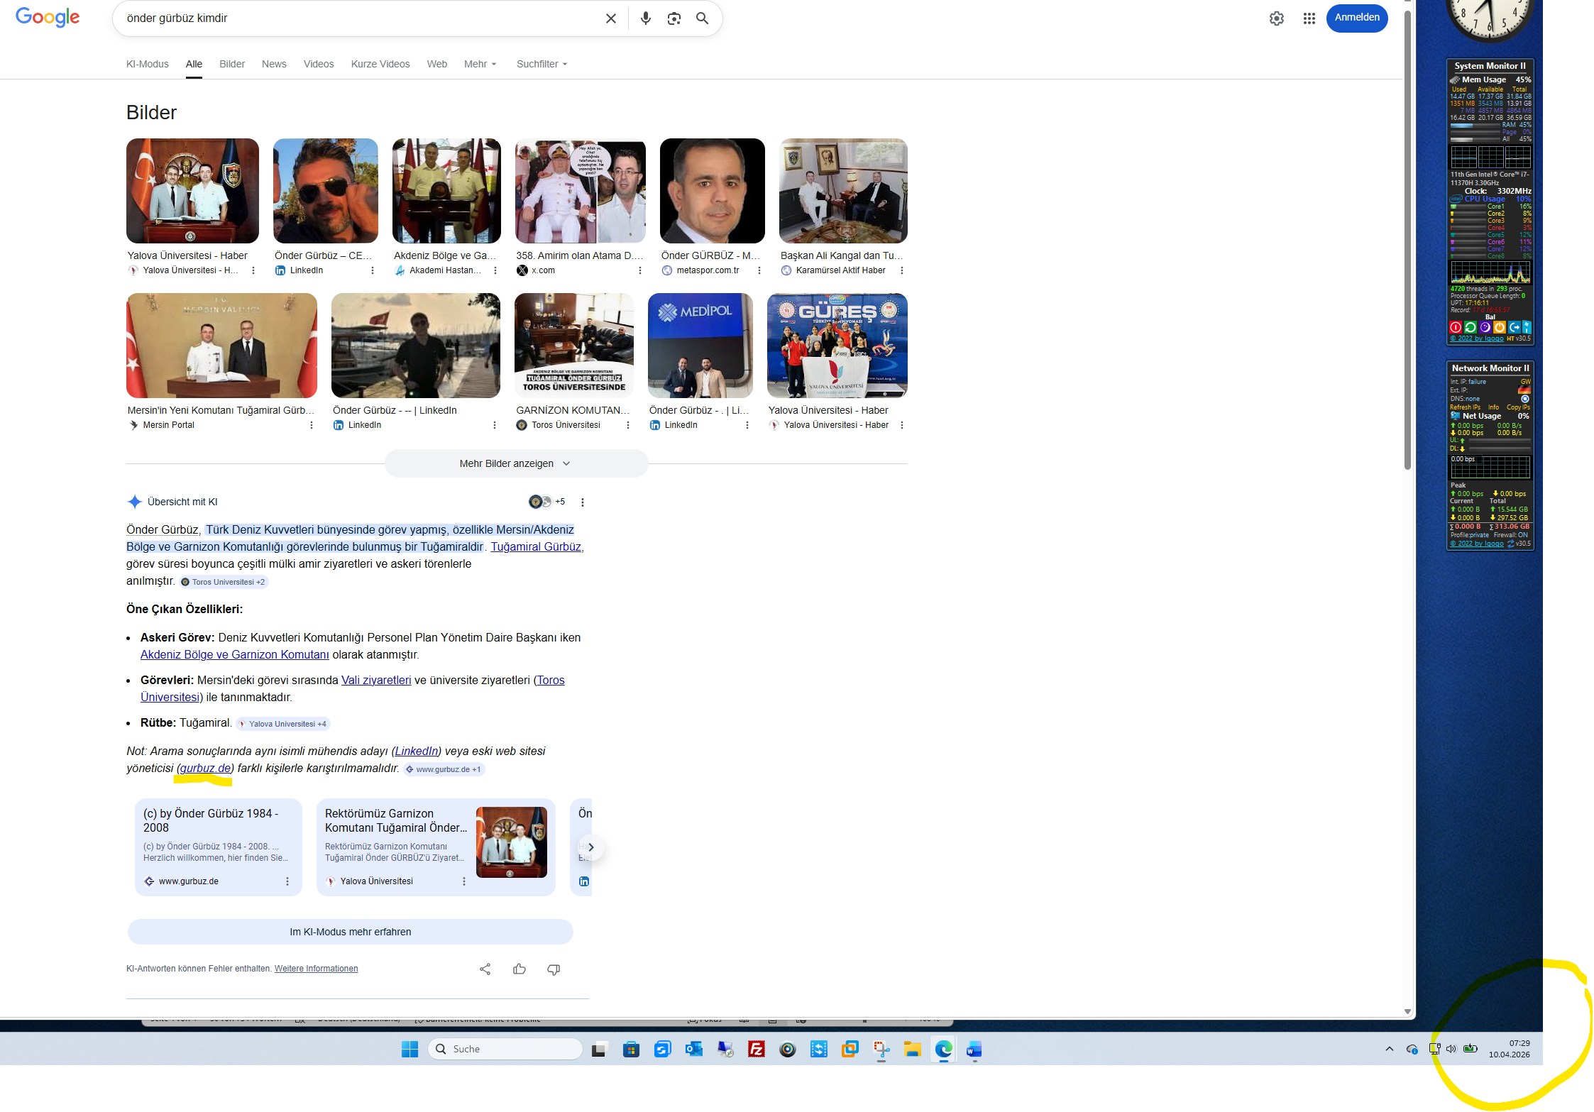The height and width of the screenshot is (1112, 1594).
Task: Click thumbs down on AI overview
Action: pos(554,969)
